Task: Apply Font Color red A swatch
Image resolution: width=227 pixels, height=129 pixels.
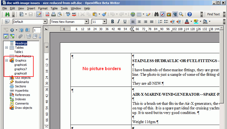Action: tap(187, 22)
